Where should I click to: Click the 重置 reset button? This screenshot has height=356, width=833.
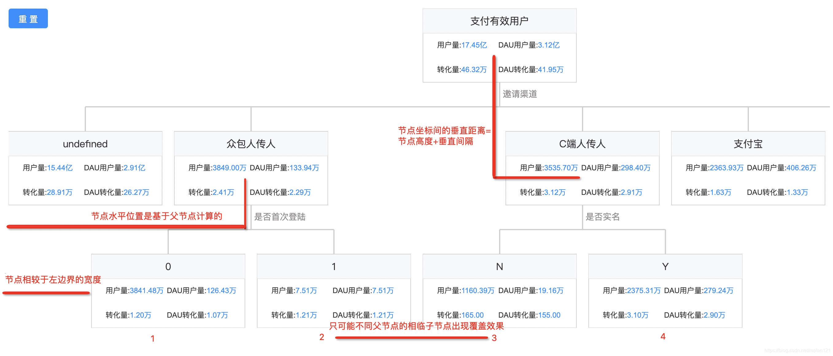tap(28, 19)
